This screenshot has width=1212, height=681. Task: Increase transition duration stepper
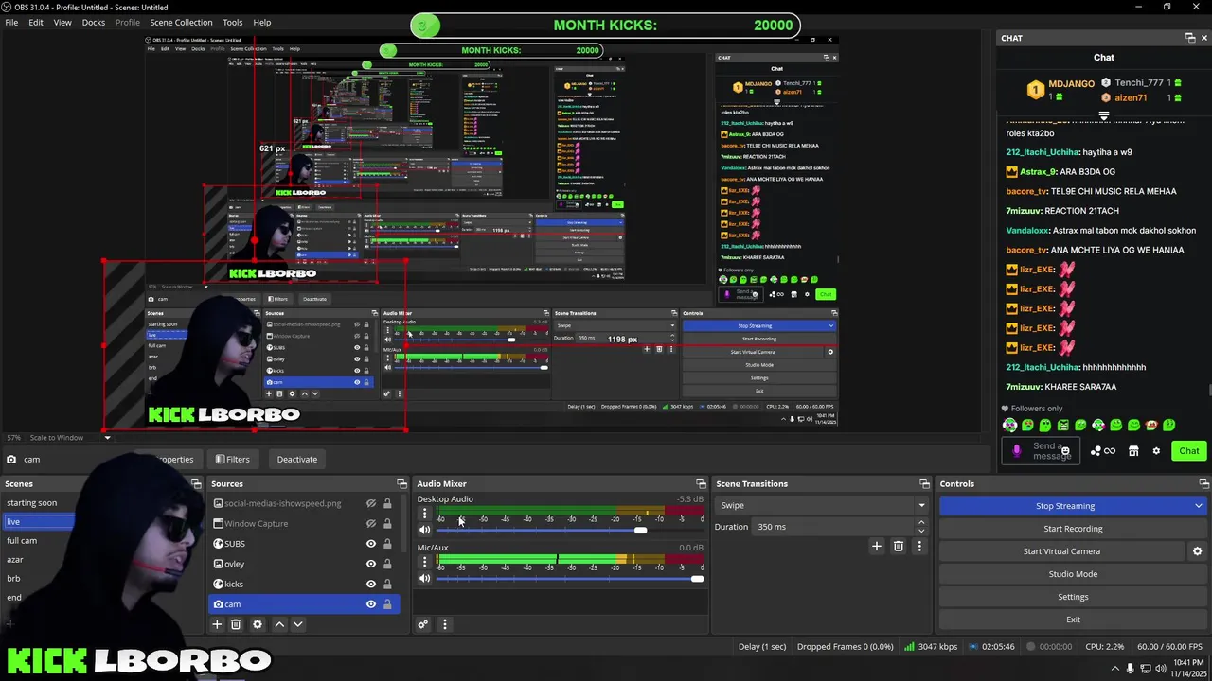[x=921, y=522]
